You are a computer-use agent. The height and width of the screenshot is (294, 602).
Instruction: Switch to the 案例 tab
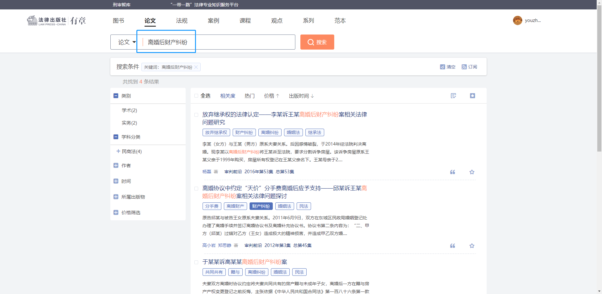click(x=213, y=21)
